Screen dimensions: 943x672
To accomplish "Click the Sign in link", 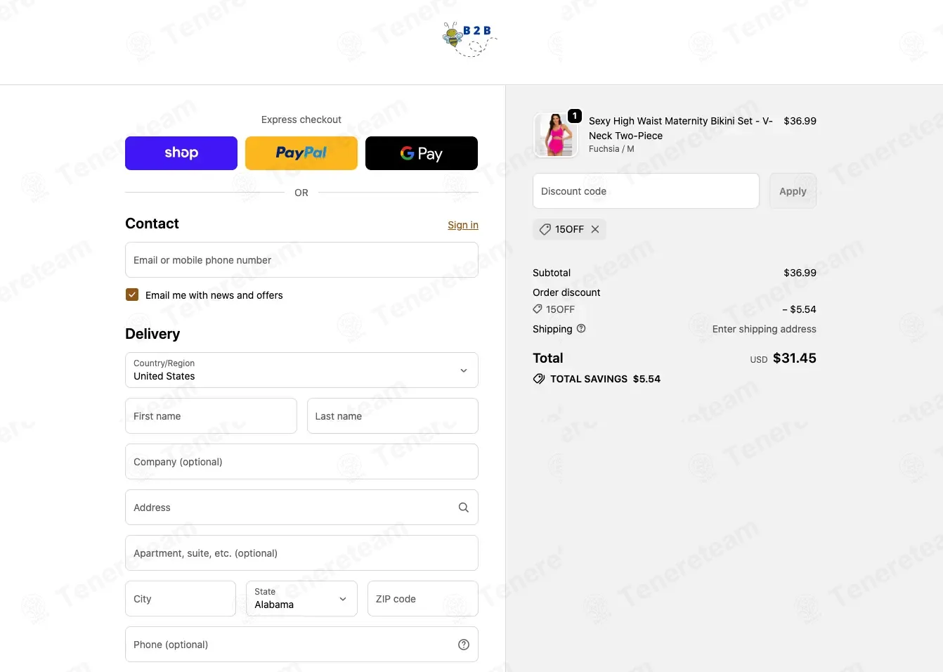I will pos(463,225).
